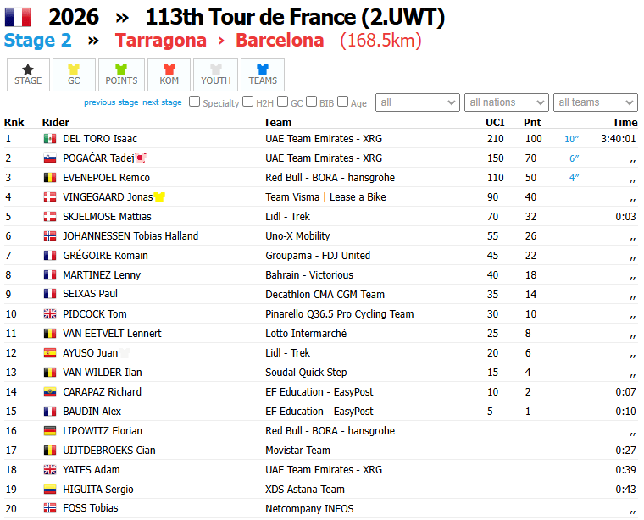This screenshot has height=520, width=644.
Task: Click the white jersey icon next to AYUSO Juan
Action: [125, 353]
